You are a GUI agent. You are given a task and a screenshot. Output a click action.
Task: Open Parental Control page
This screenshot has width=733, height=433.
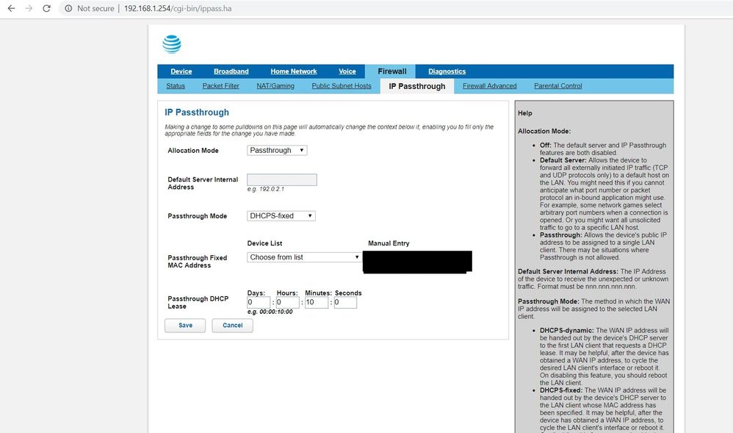pyautogui.click(x=557, y=86)
